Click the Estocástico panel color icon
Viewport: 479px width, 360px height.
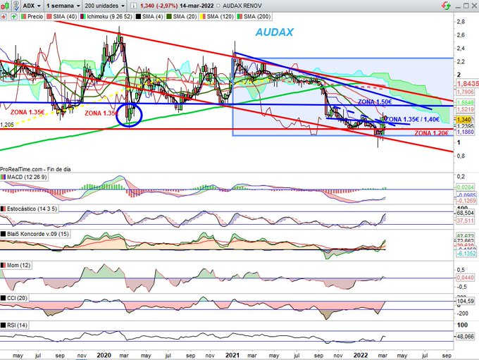[x=3, y=209]
